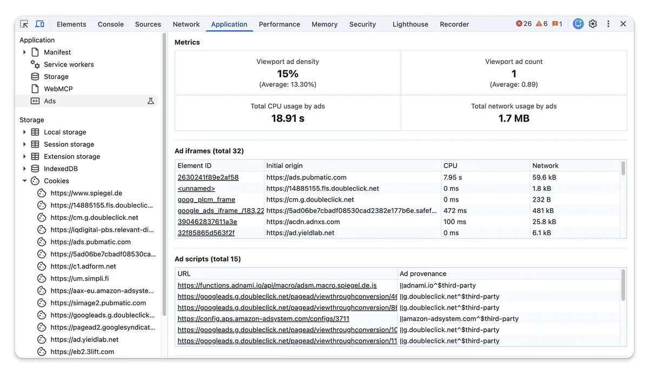Image resolution: width=649 pixels, height=374 pixels.
Task: Select the https://ad.yieldlab.net cookie entry
Action: click(84, 339)
